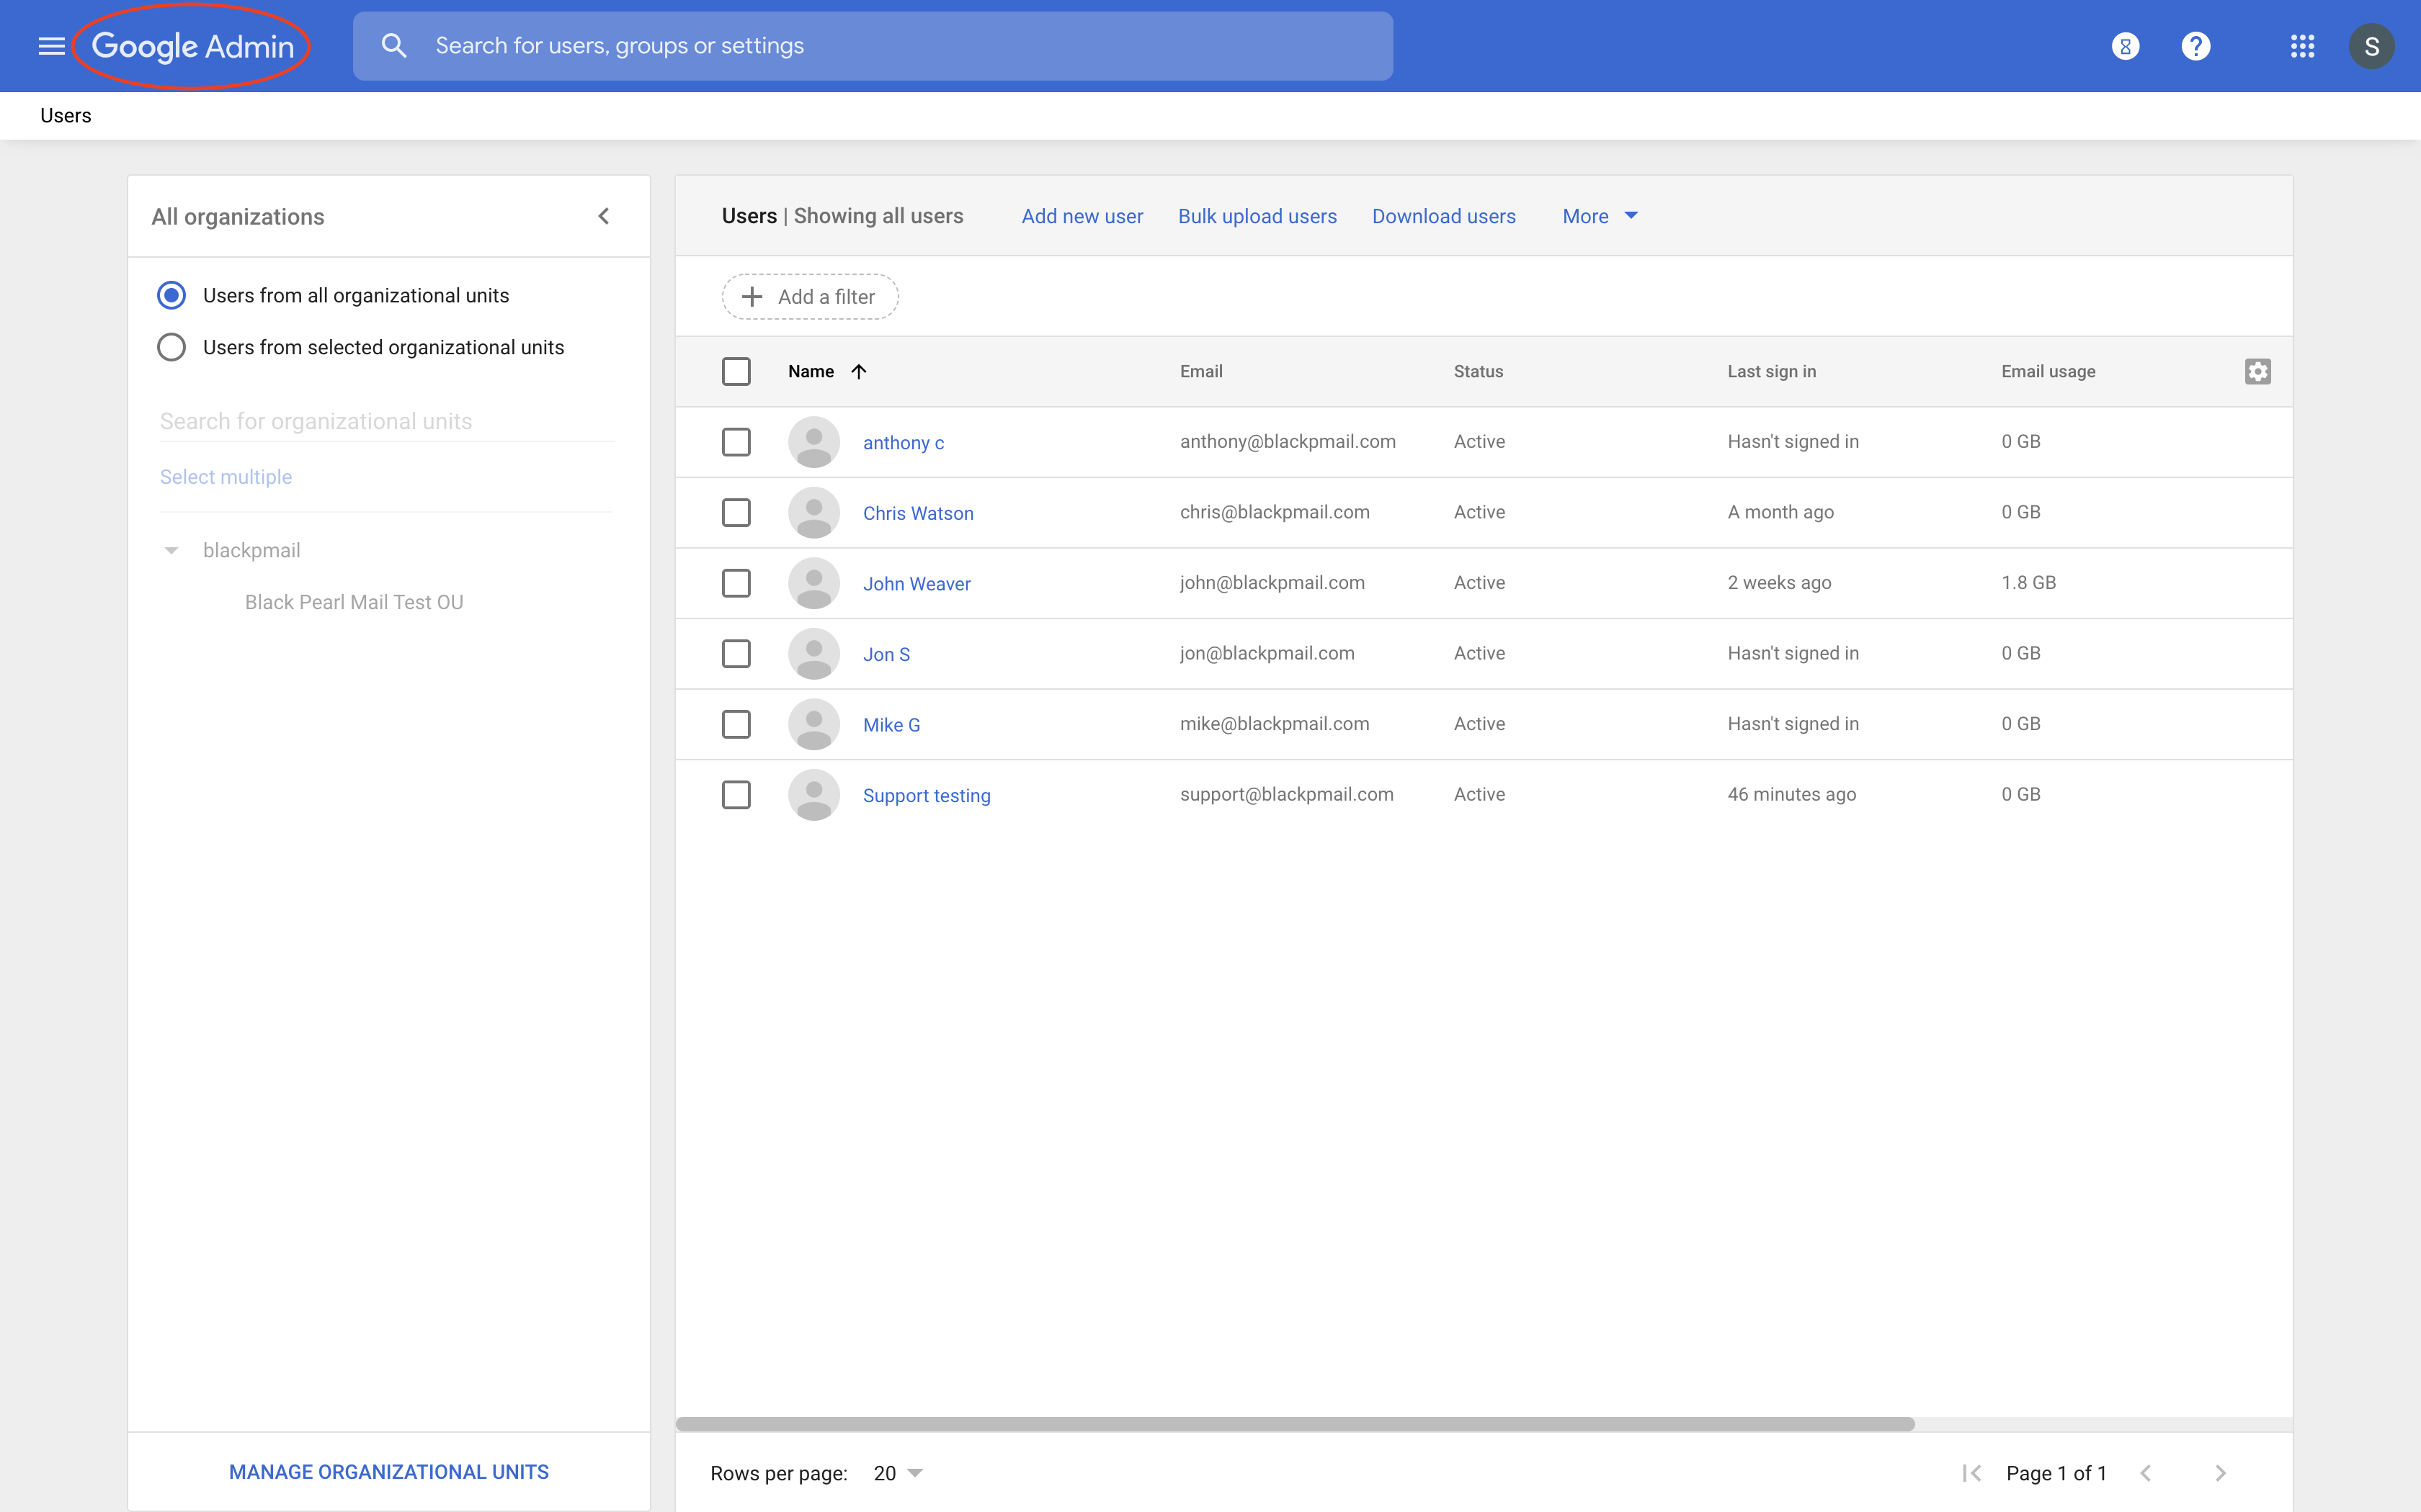Open column settings gear icon
2421x1512 pixels.
(2257, 371)
